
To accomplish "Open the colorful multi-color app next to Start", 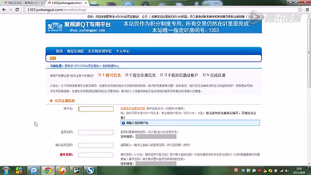I will click(x=19, y=171).
